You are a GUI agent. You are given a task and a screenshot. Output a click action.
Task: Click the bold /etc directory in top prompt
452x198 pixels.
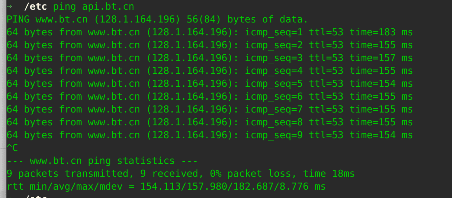pyautogui.click(x=35, y=6)
